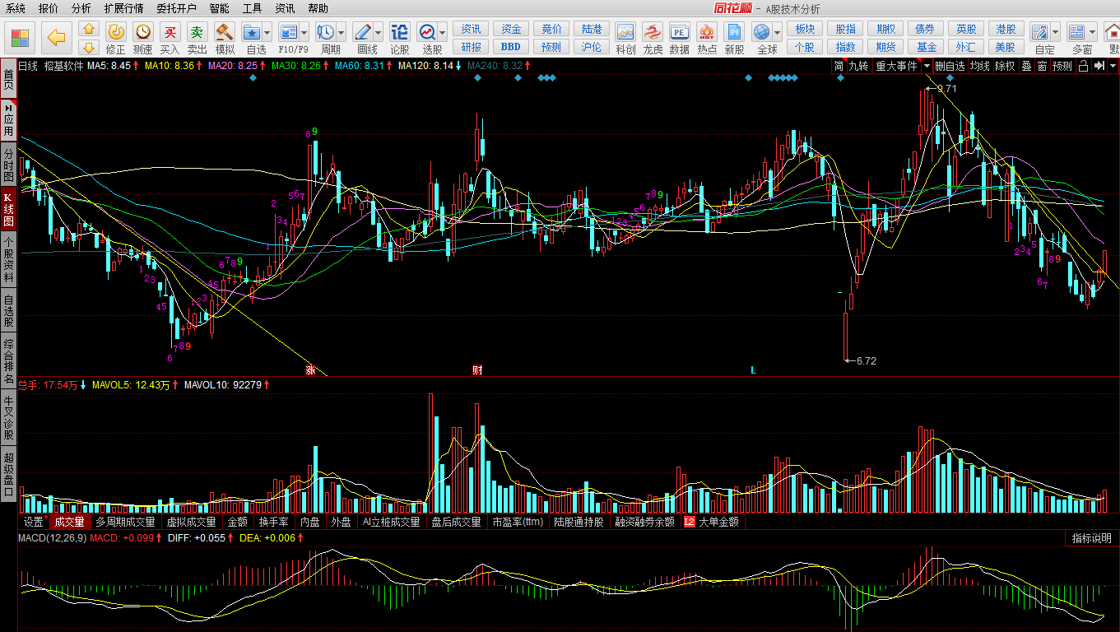Toggle 叠 overlay mode
The width and height of the screenshot is (1120, 632).
tap(1026, 66)
